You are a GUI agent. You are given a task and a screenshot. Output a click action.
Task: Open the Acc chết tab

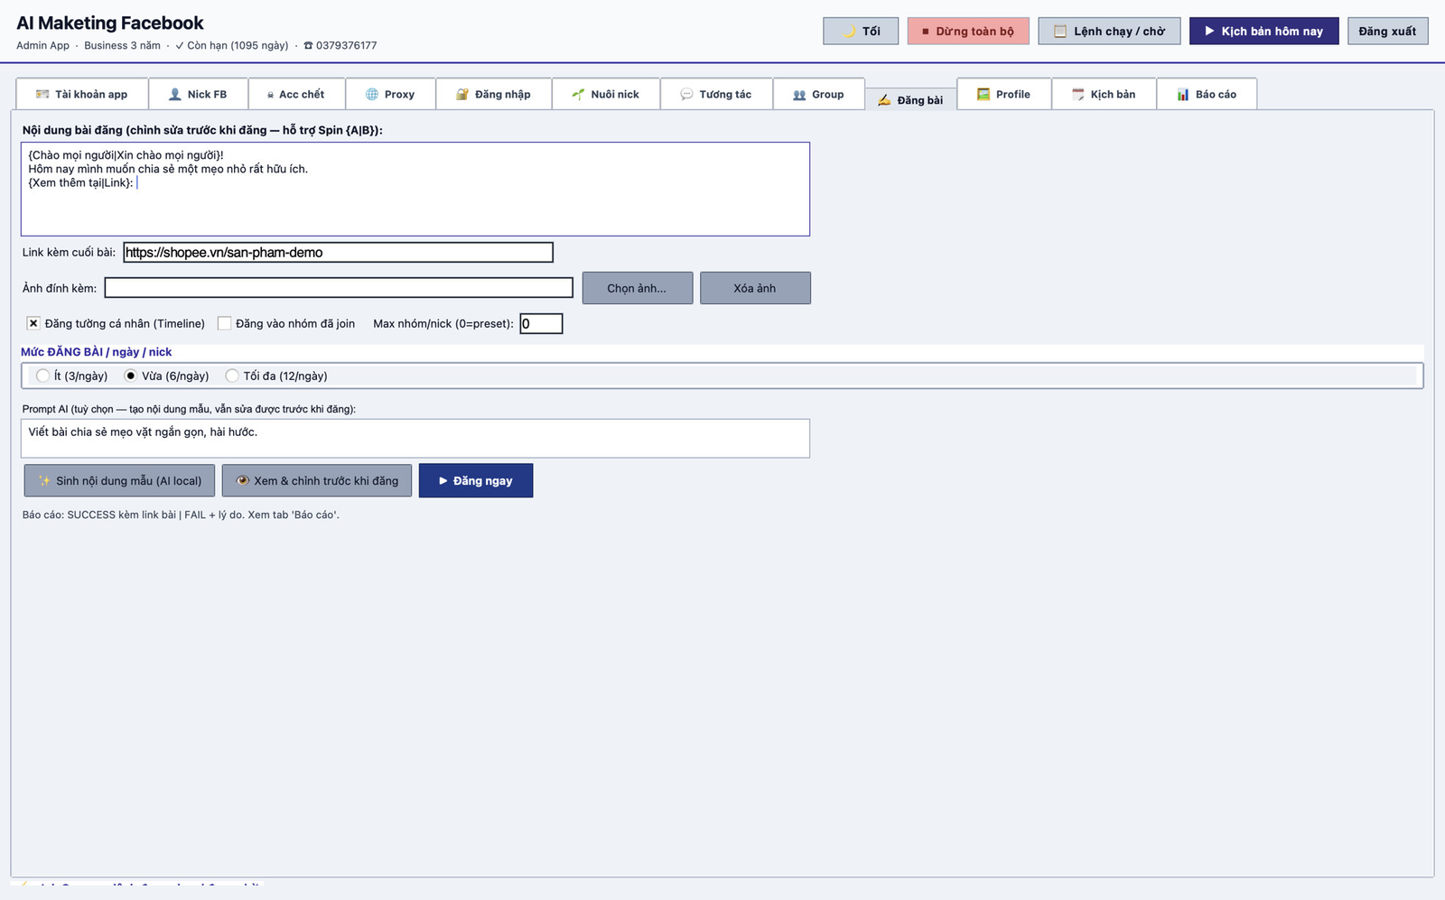pos(296,94)
